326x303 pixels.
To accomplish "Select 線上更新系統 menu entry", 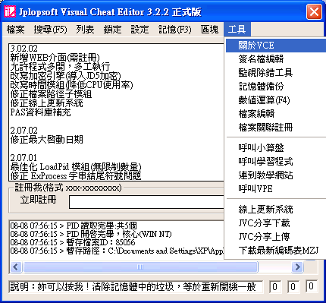I will point(275,210).
